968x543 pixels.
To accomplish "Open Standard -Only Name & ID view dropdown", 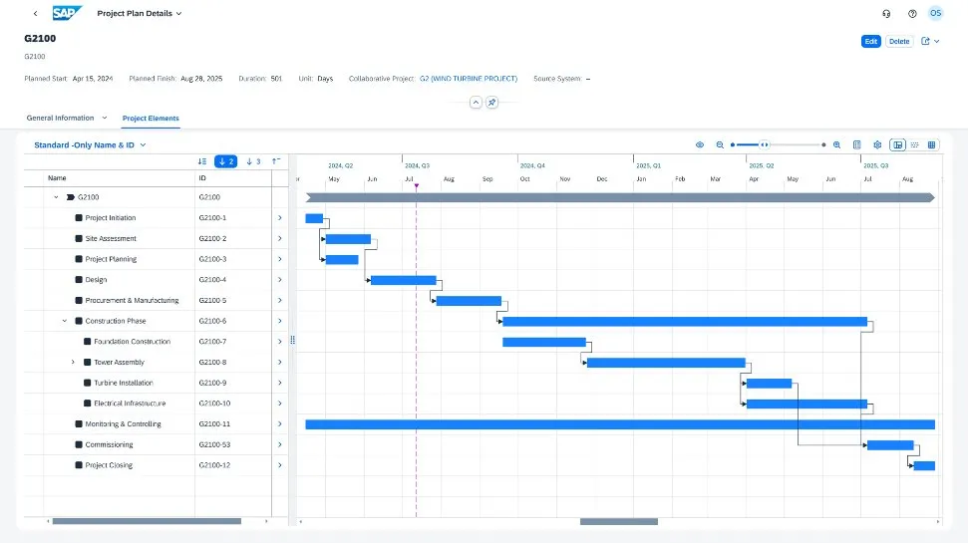I will [90, 145].
